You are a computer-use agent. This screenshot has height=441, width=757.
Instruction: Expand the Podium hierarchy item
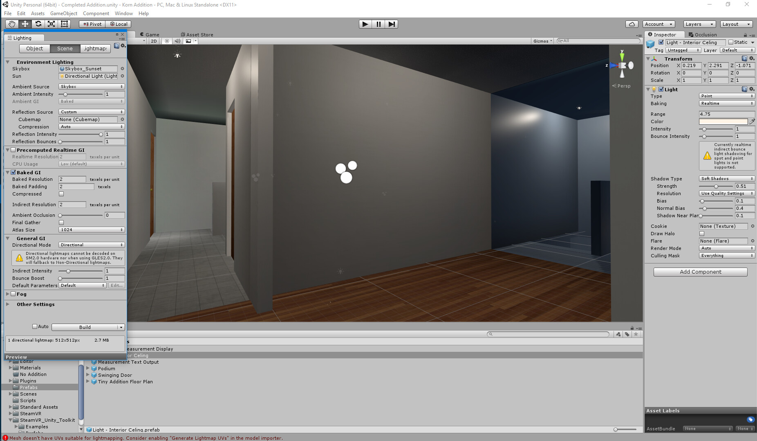88,368
